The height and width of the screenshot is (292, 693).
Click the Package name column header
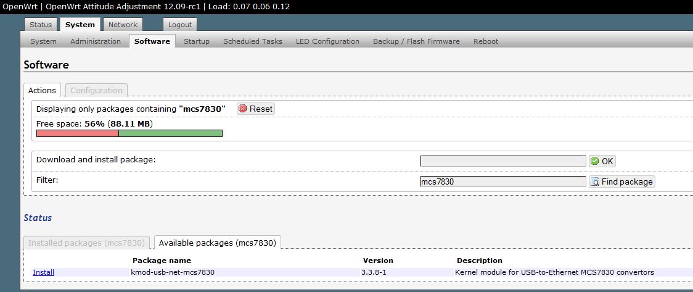pos(162,261)
